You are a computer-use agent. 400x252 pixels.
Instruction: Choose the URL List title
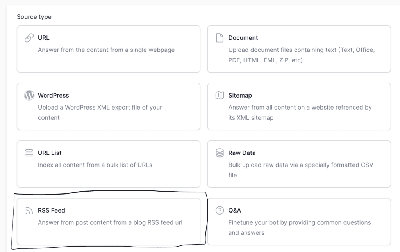pos(50,153)
